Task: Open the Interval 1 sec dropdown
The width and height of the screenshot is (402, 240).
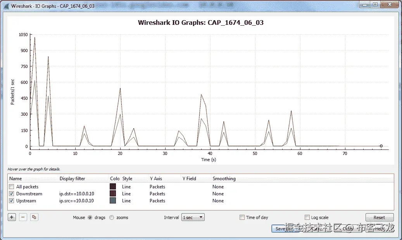Action: (193, 217)
